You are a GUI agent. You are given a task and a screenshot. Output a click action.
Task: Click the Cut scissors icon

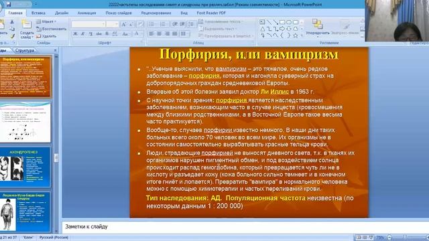[x=12, y=21]
